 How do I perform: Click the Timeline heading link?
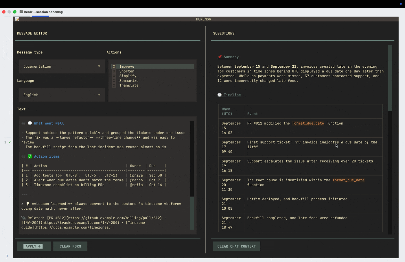point(232,95)
